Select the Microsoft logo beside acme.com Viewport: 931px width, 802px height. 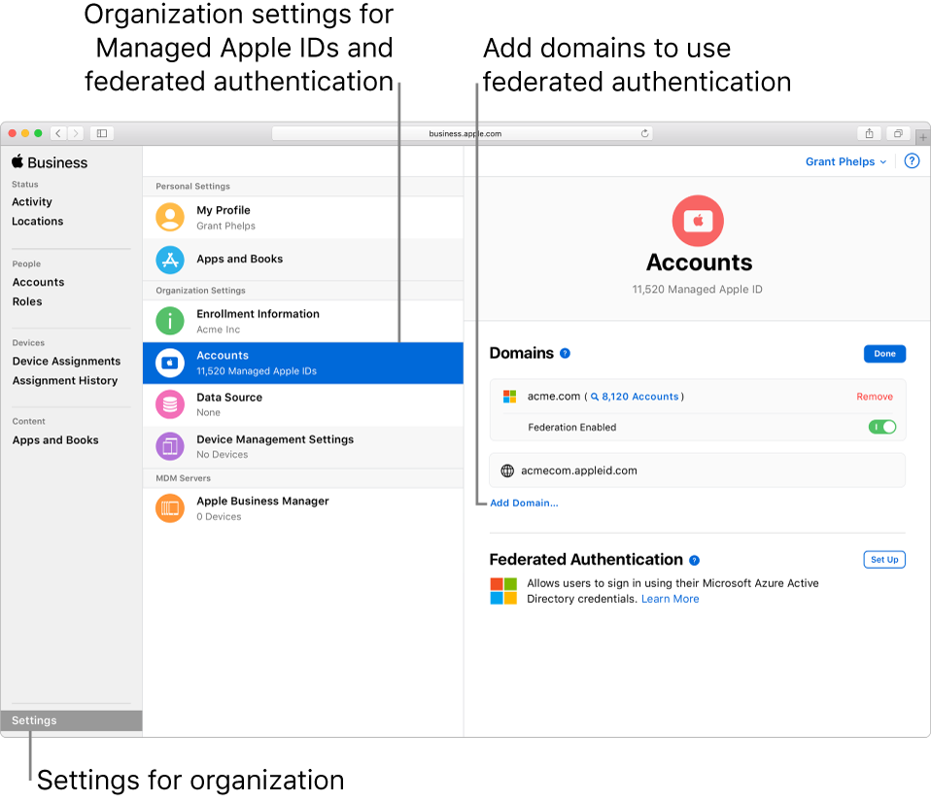pyautogui.click(x=509, y=397)
